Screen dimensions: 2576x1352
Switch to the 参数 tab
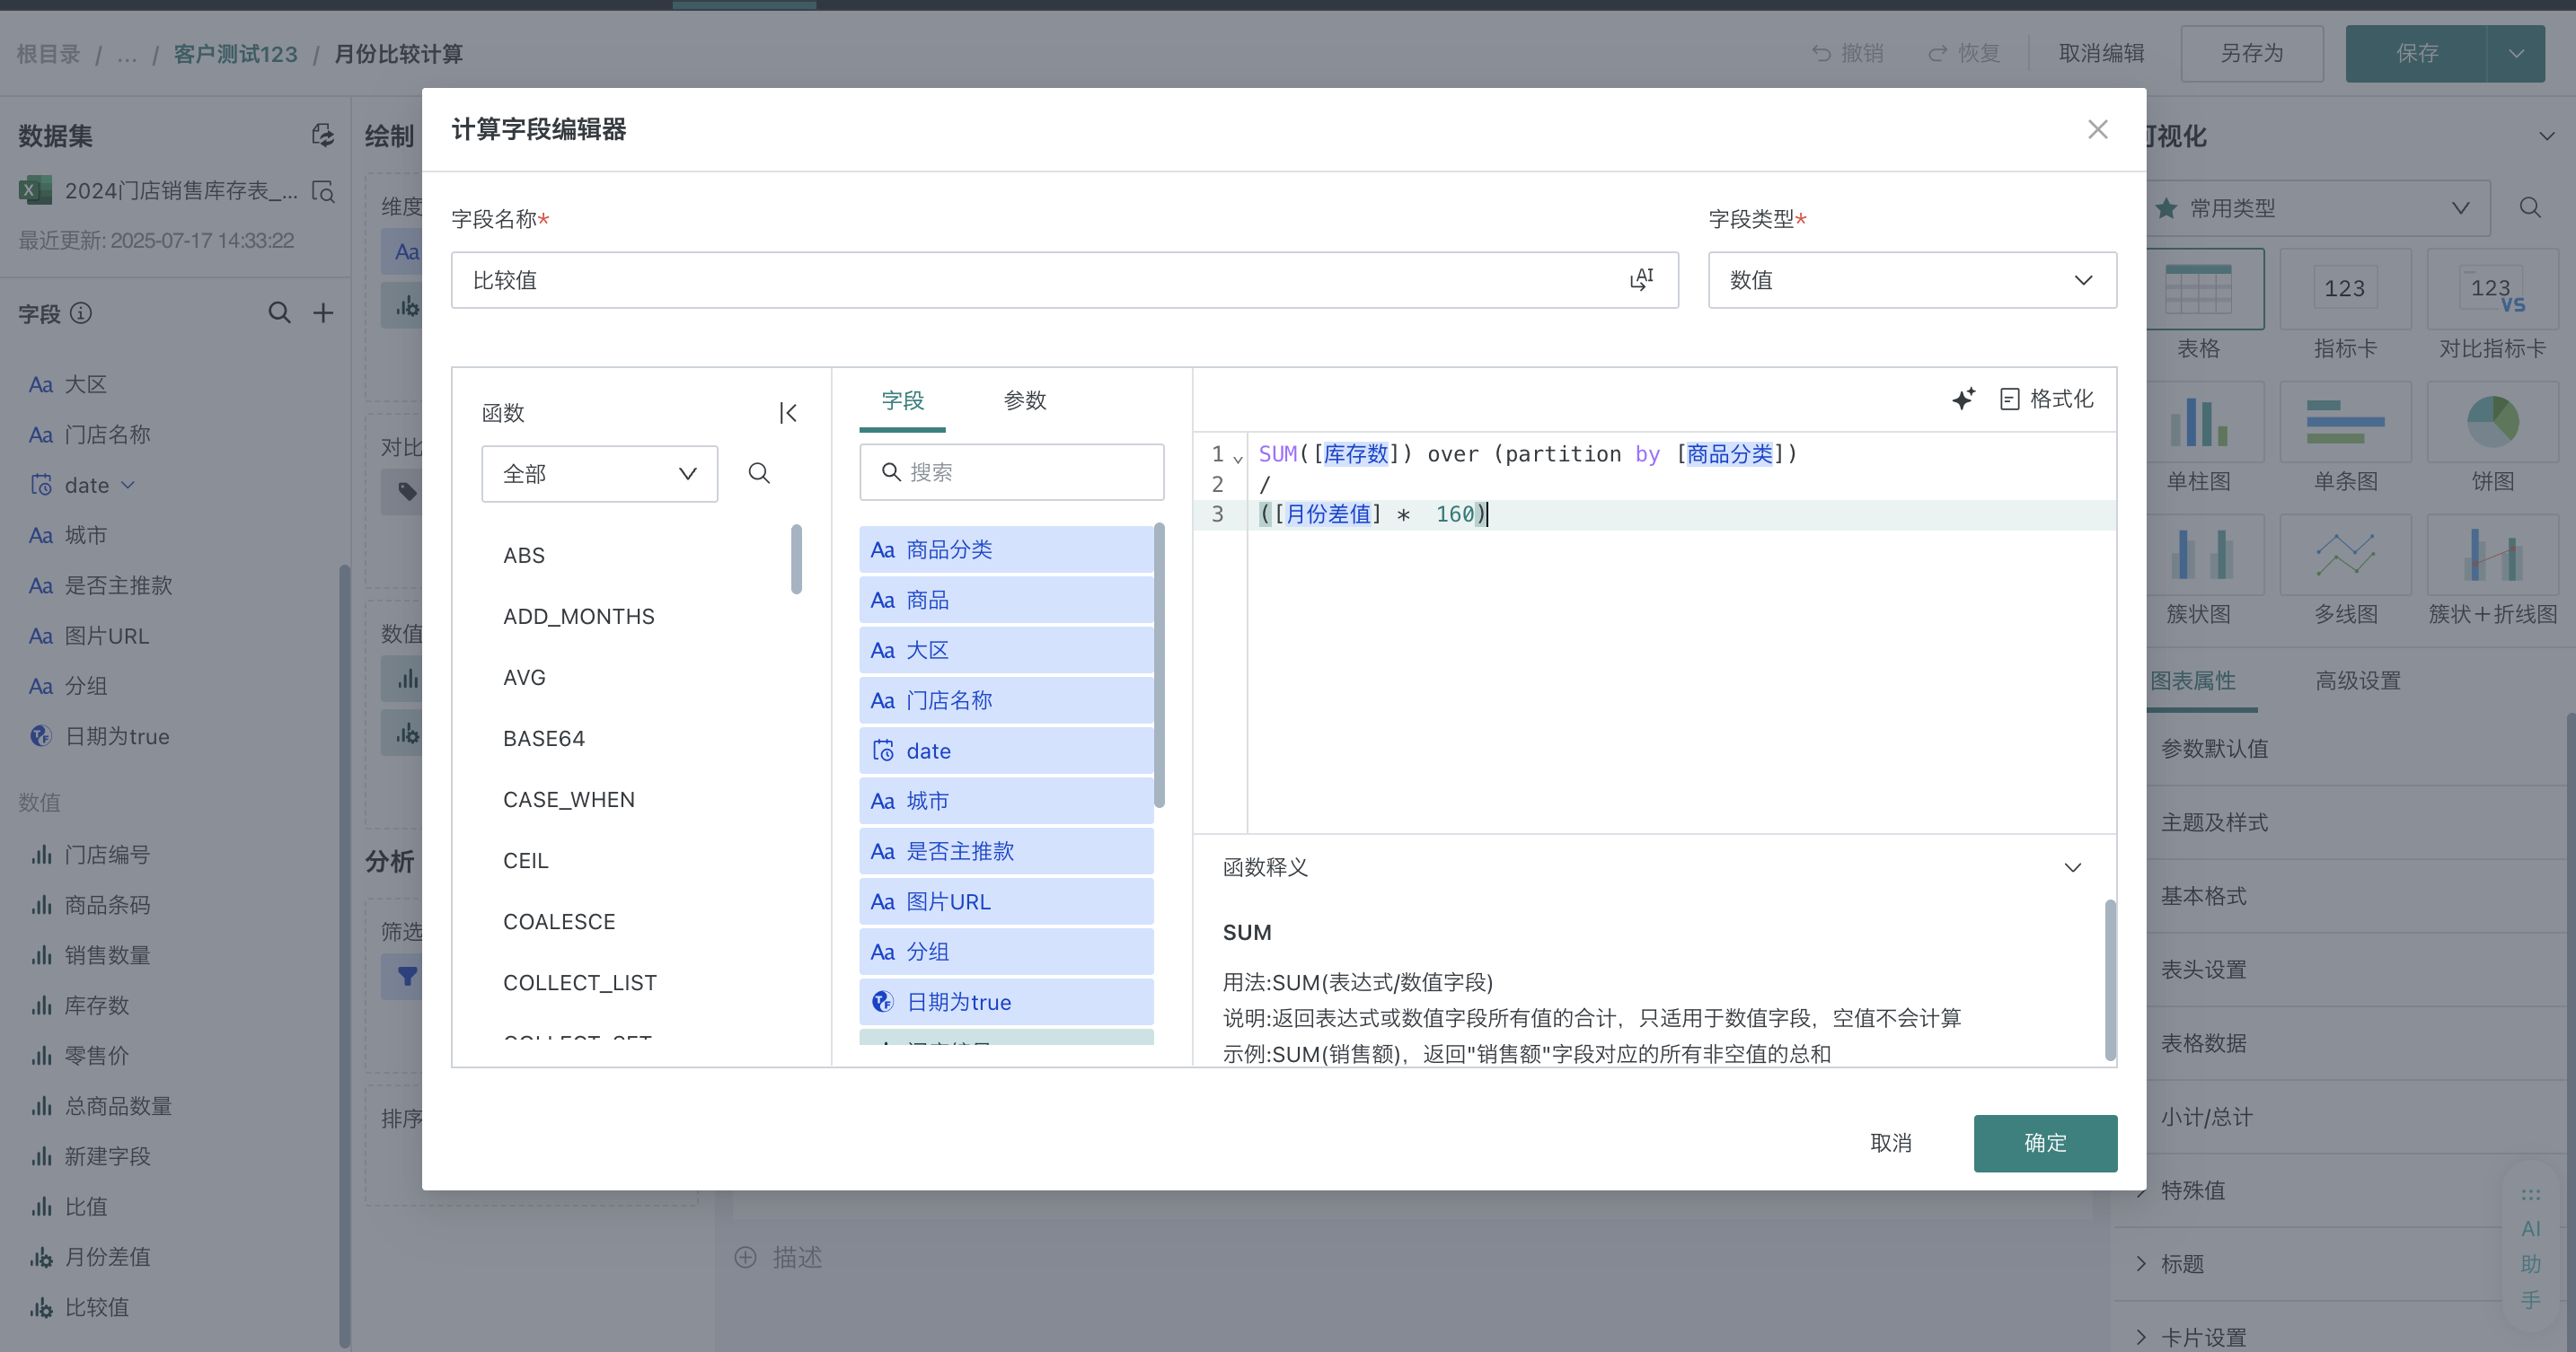[x=1025, y=400]
